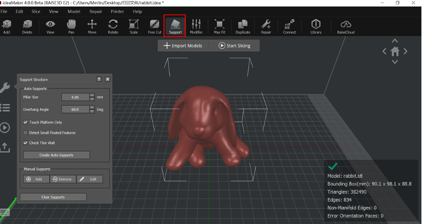Open the Library icon

[x=316, y=27]
